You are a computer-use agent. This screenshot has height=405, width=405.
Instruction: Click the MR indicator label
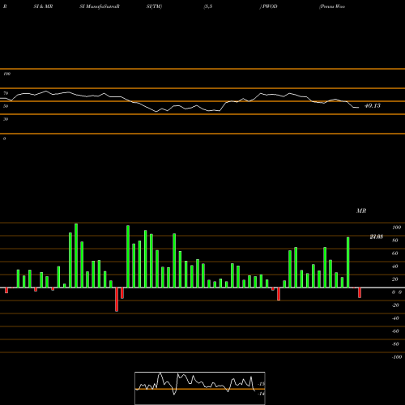coord(361,211)
